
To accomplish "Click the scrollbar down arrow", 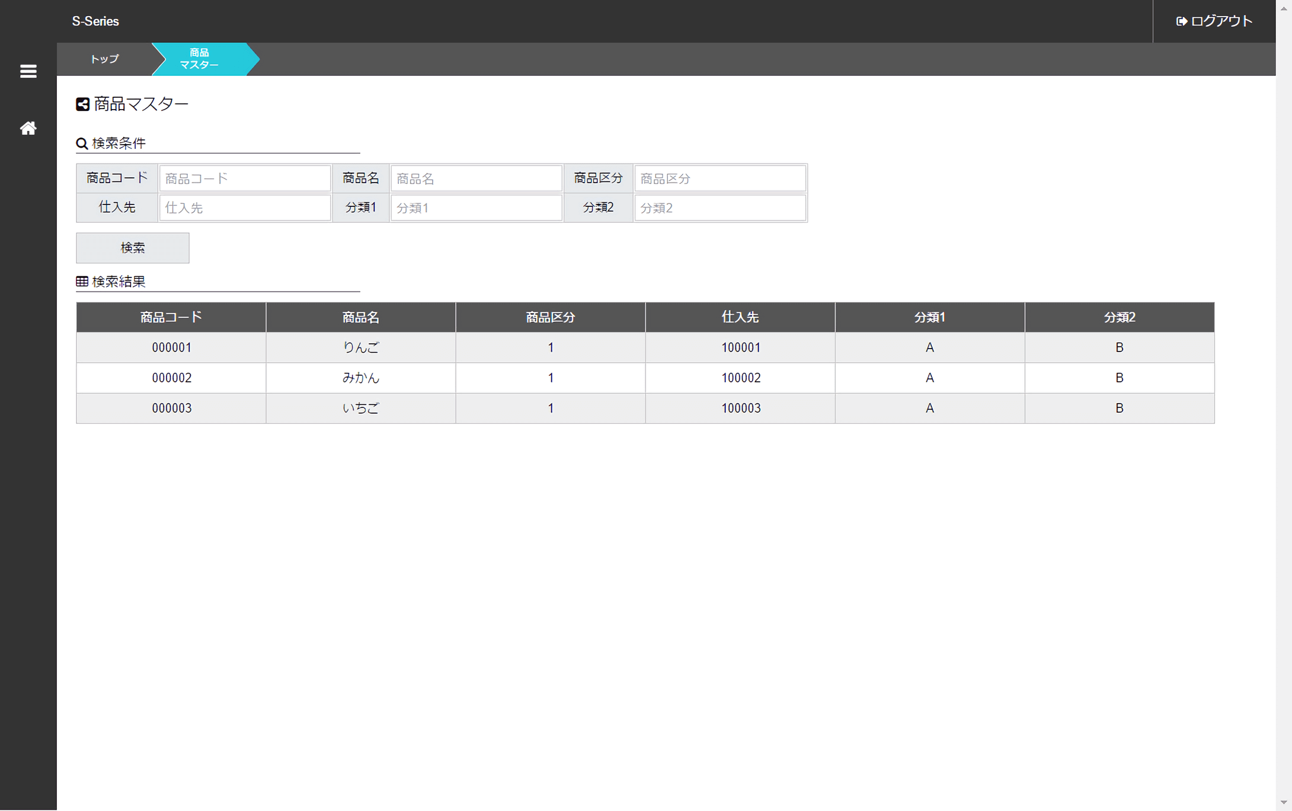I will 1284,802.
